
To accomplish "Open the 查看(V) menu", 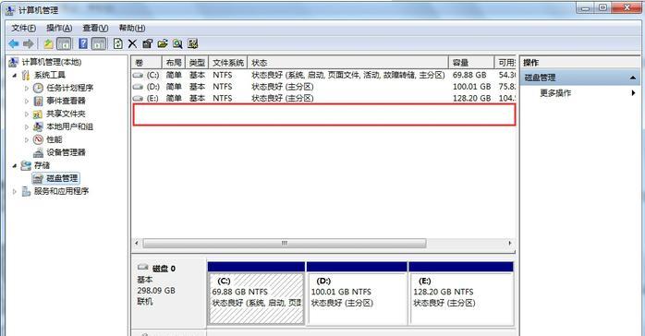I will (95, 28).
